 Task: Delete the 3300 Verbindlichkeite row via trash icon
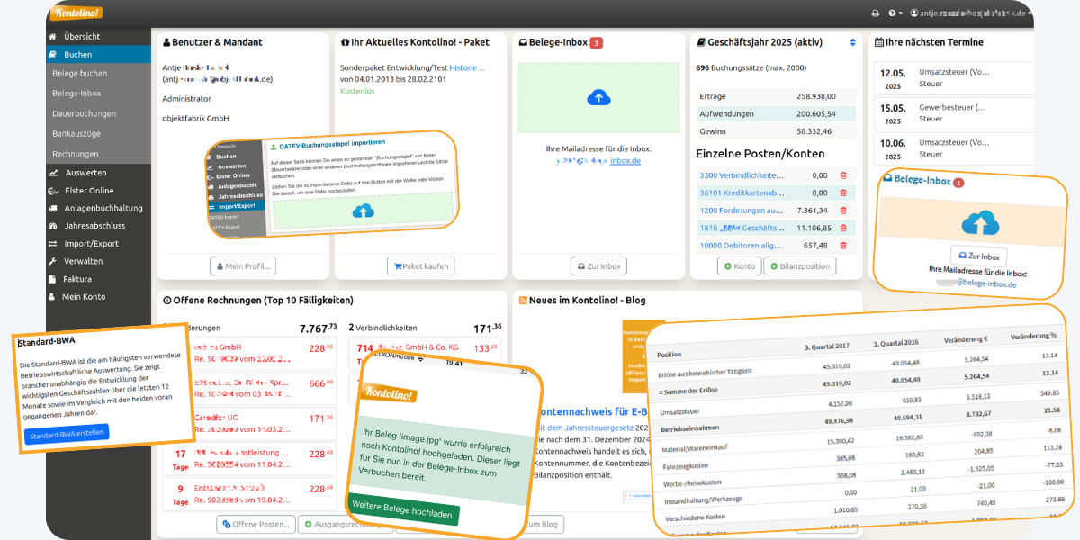(x=843, y=175)
